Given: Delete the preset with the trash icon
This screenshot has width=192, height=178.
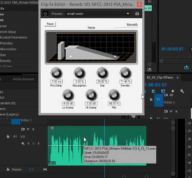Looking at the screenshot, I should coord(137,14).
